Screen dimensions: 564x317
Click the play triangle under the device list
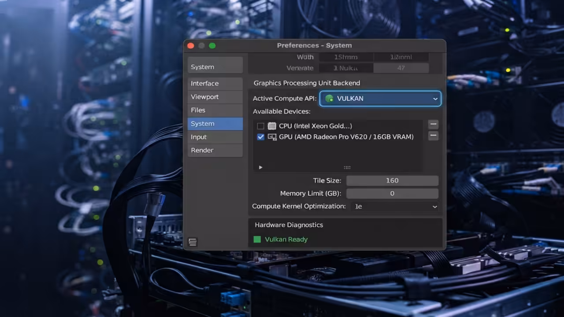tap(260, 167)
